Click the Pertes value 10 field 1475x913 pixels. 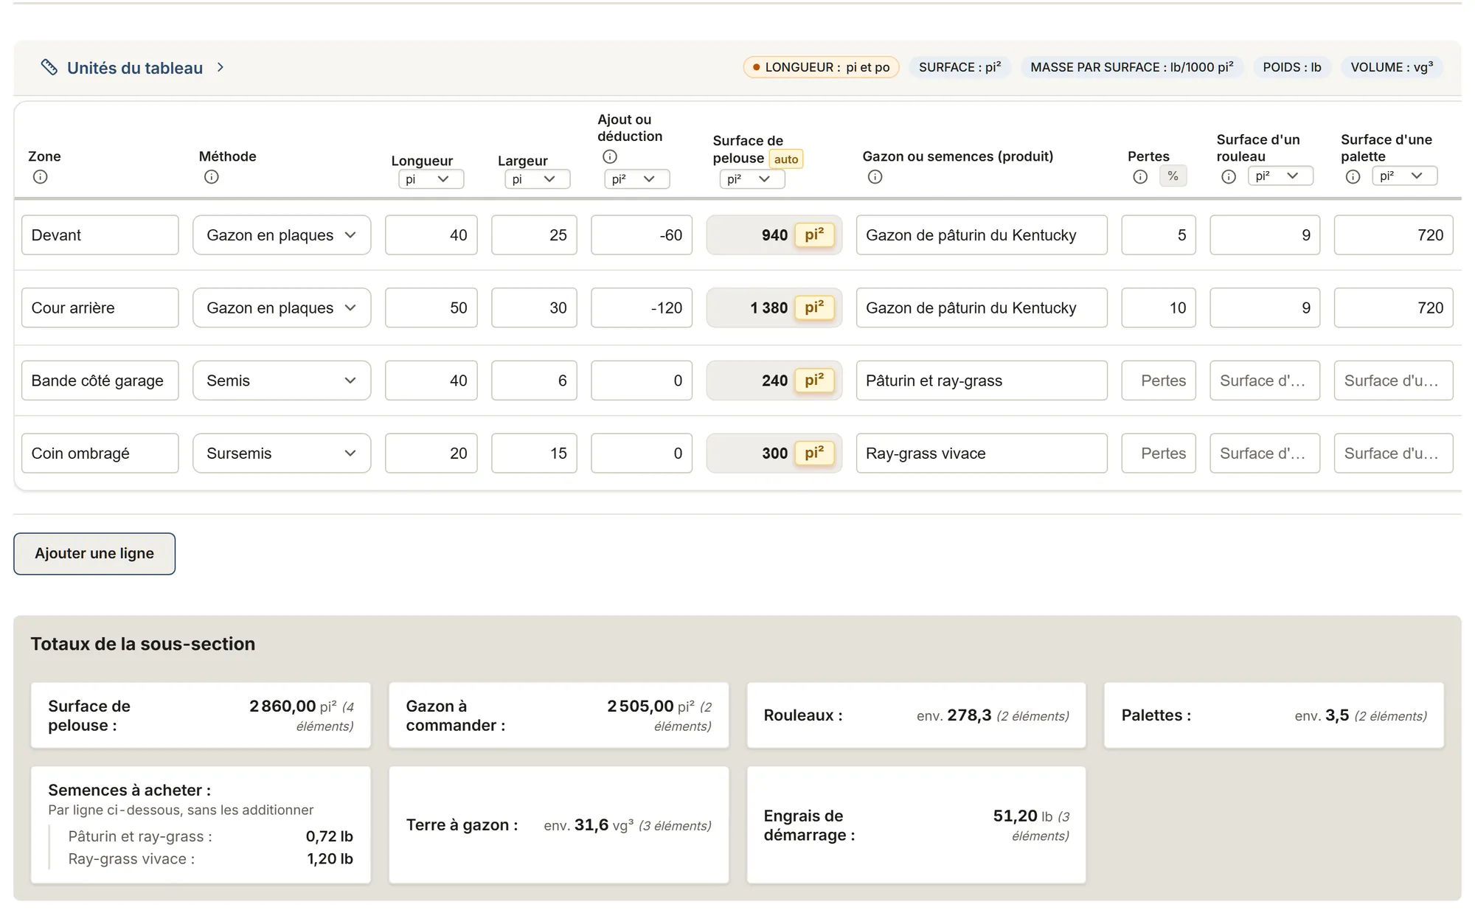1159,308
